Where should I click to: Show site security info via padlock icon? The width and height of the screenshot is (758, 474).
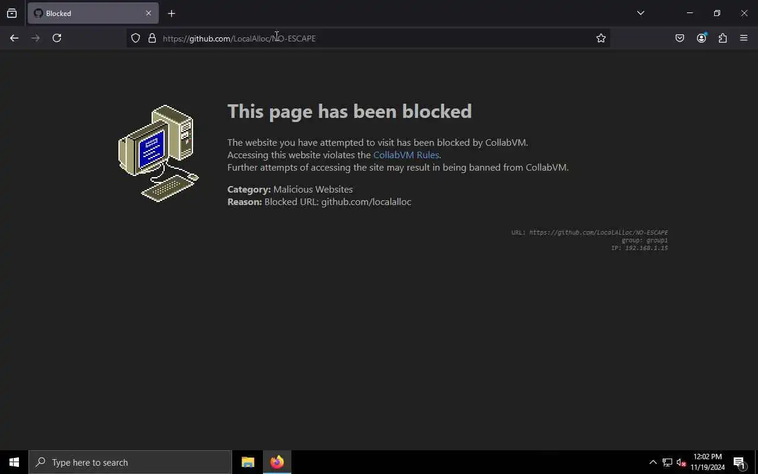152,38
